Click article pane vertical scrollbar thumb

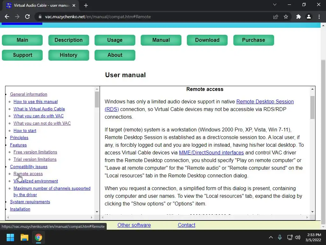(312, 107)
